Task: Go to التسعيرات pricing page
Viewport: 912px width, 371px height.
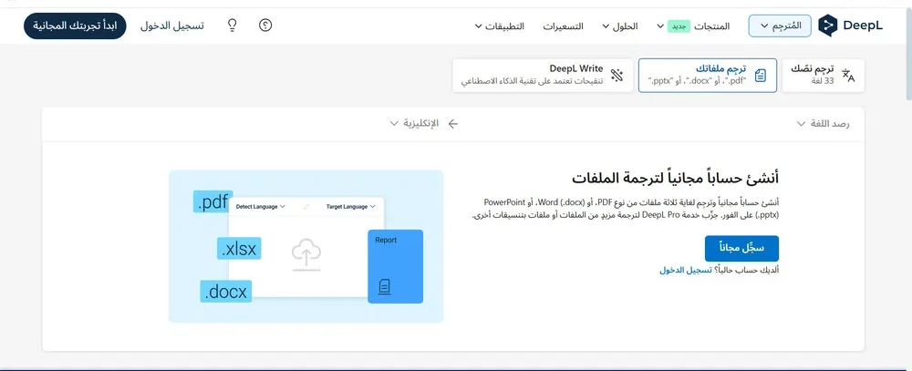Action: [x=565, y=26]
